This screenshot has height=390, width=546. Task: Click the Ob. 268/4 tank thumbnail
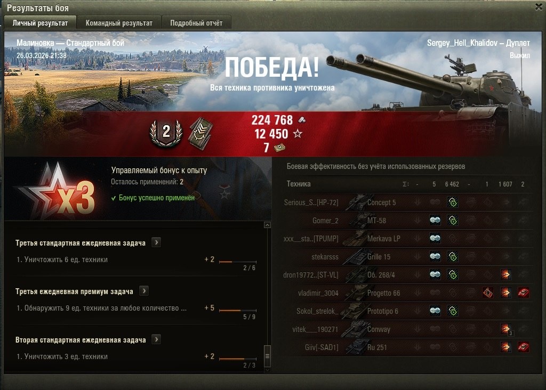pyautogui.click(x=355, y=275)
